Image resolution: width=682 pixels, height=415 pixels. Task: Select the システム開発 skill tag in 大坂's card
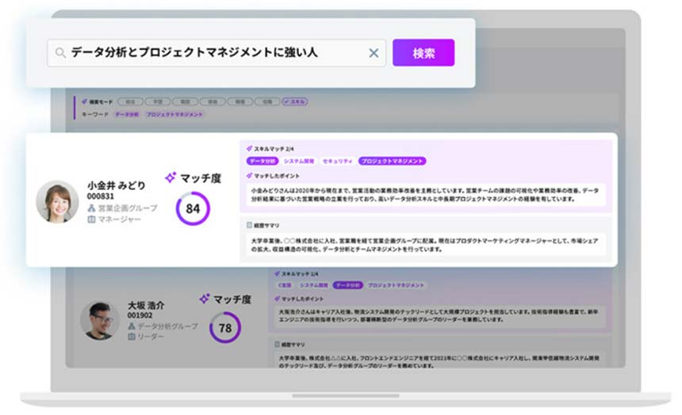[x=313, y=285]
